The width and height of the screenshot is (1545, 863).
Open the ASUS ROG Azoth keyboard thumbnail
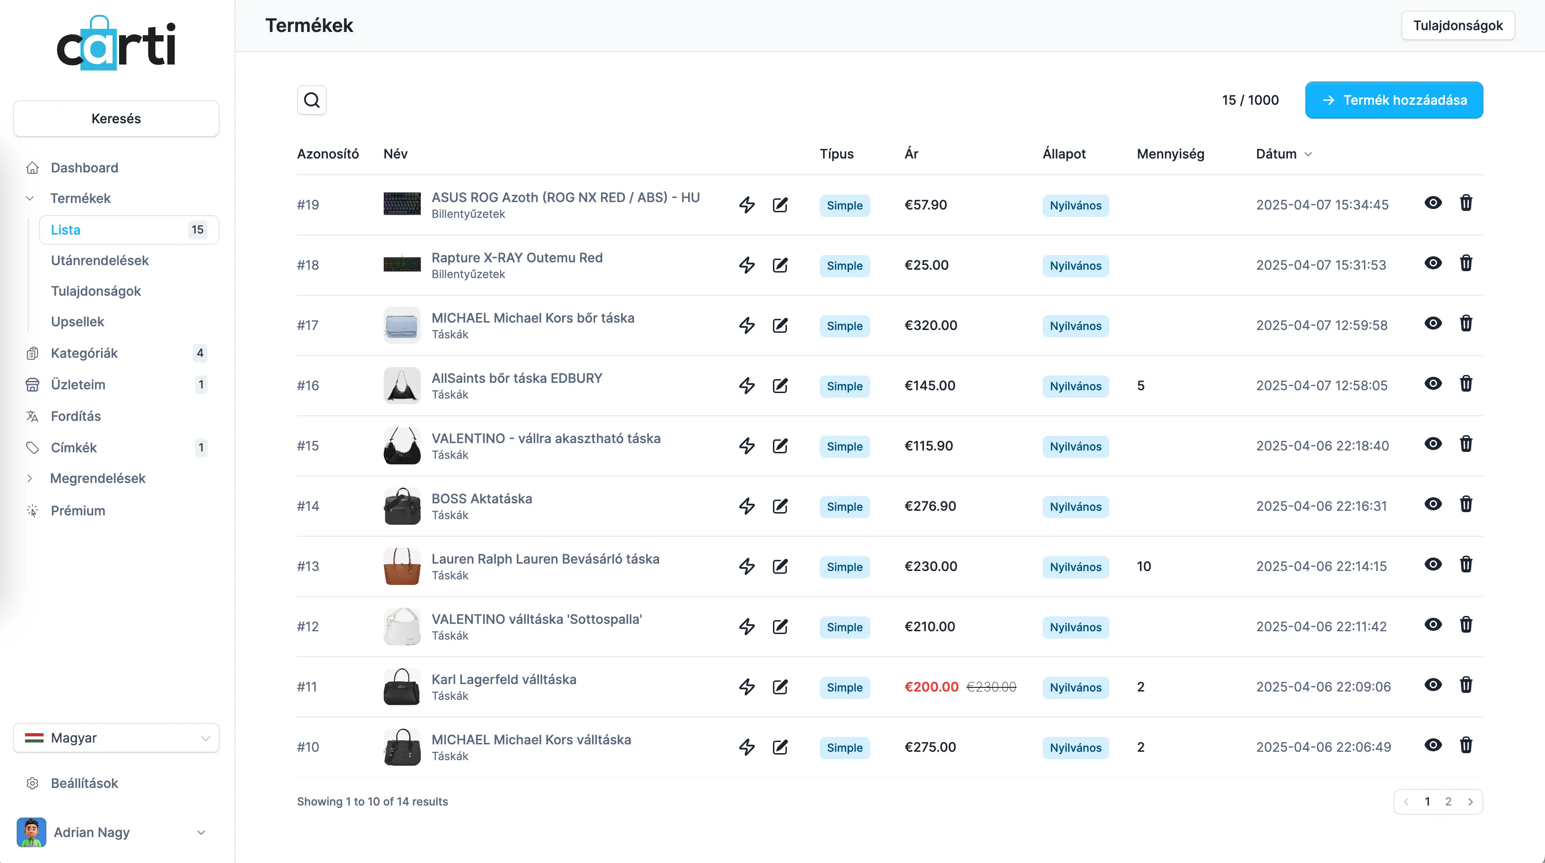(402, 204)
